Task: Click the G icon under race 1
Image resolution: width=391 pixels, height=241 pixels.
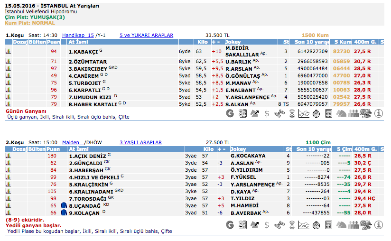Action: (230, 113)
